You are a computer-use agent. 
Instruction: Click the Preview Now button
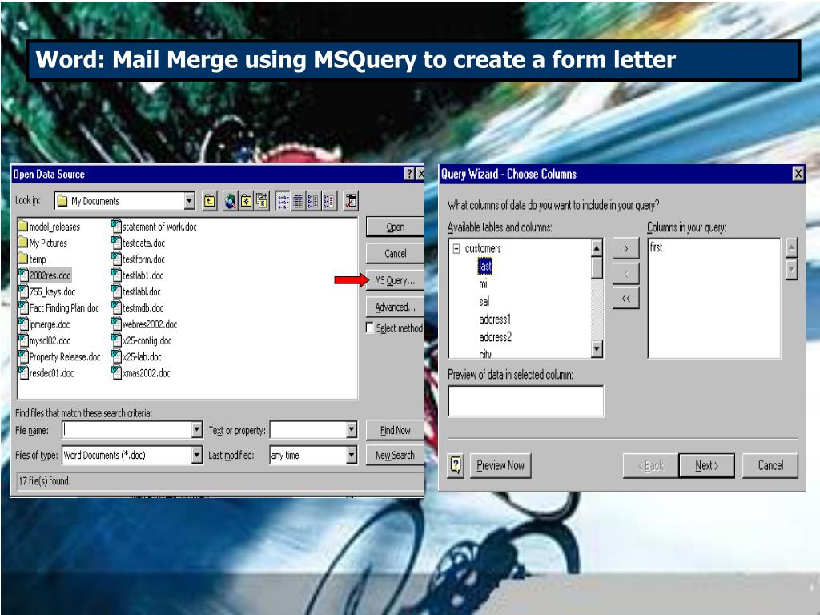(x=500, y=465)
